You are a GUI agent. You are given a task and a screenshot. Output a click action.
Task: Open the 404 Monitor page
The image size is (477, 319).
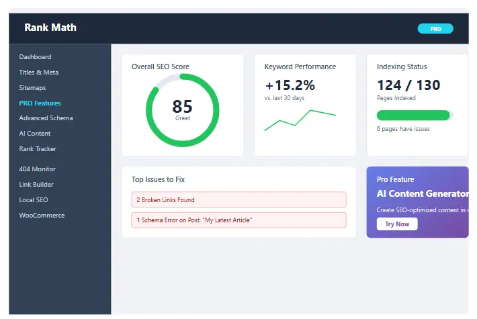37,169
